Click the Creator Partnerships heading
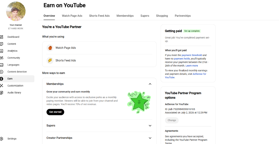 pos(59,138)
